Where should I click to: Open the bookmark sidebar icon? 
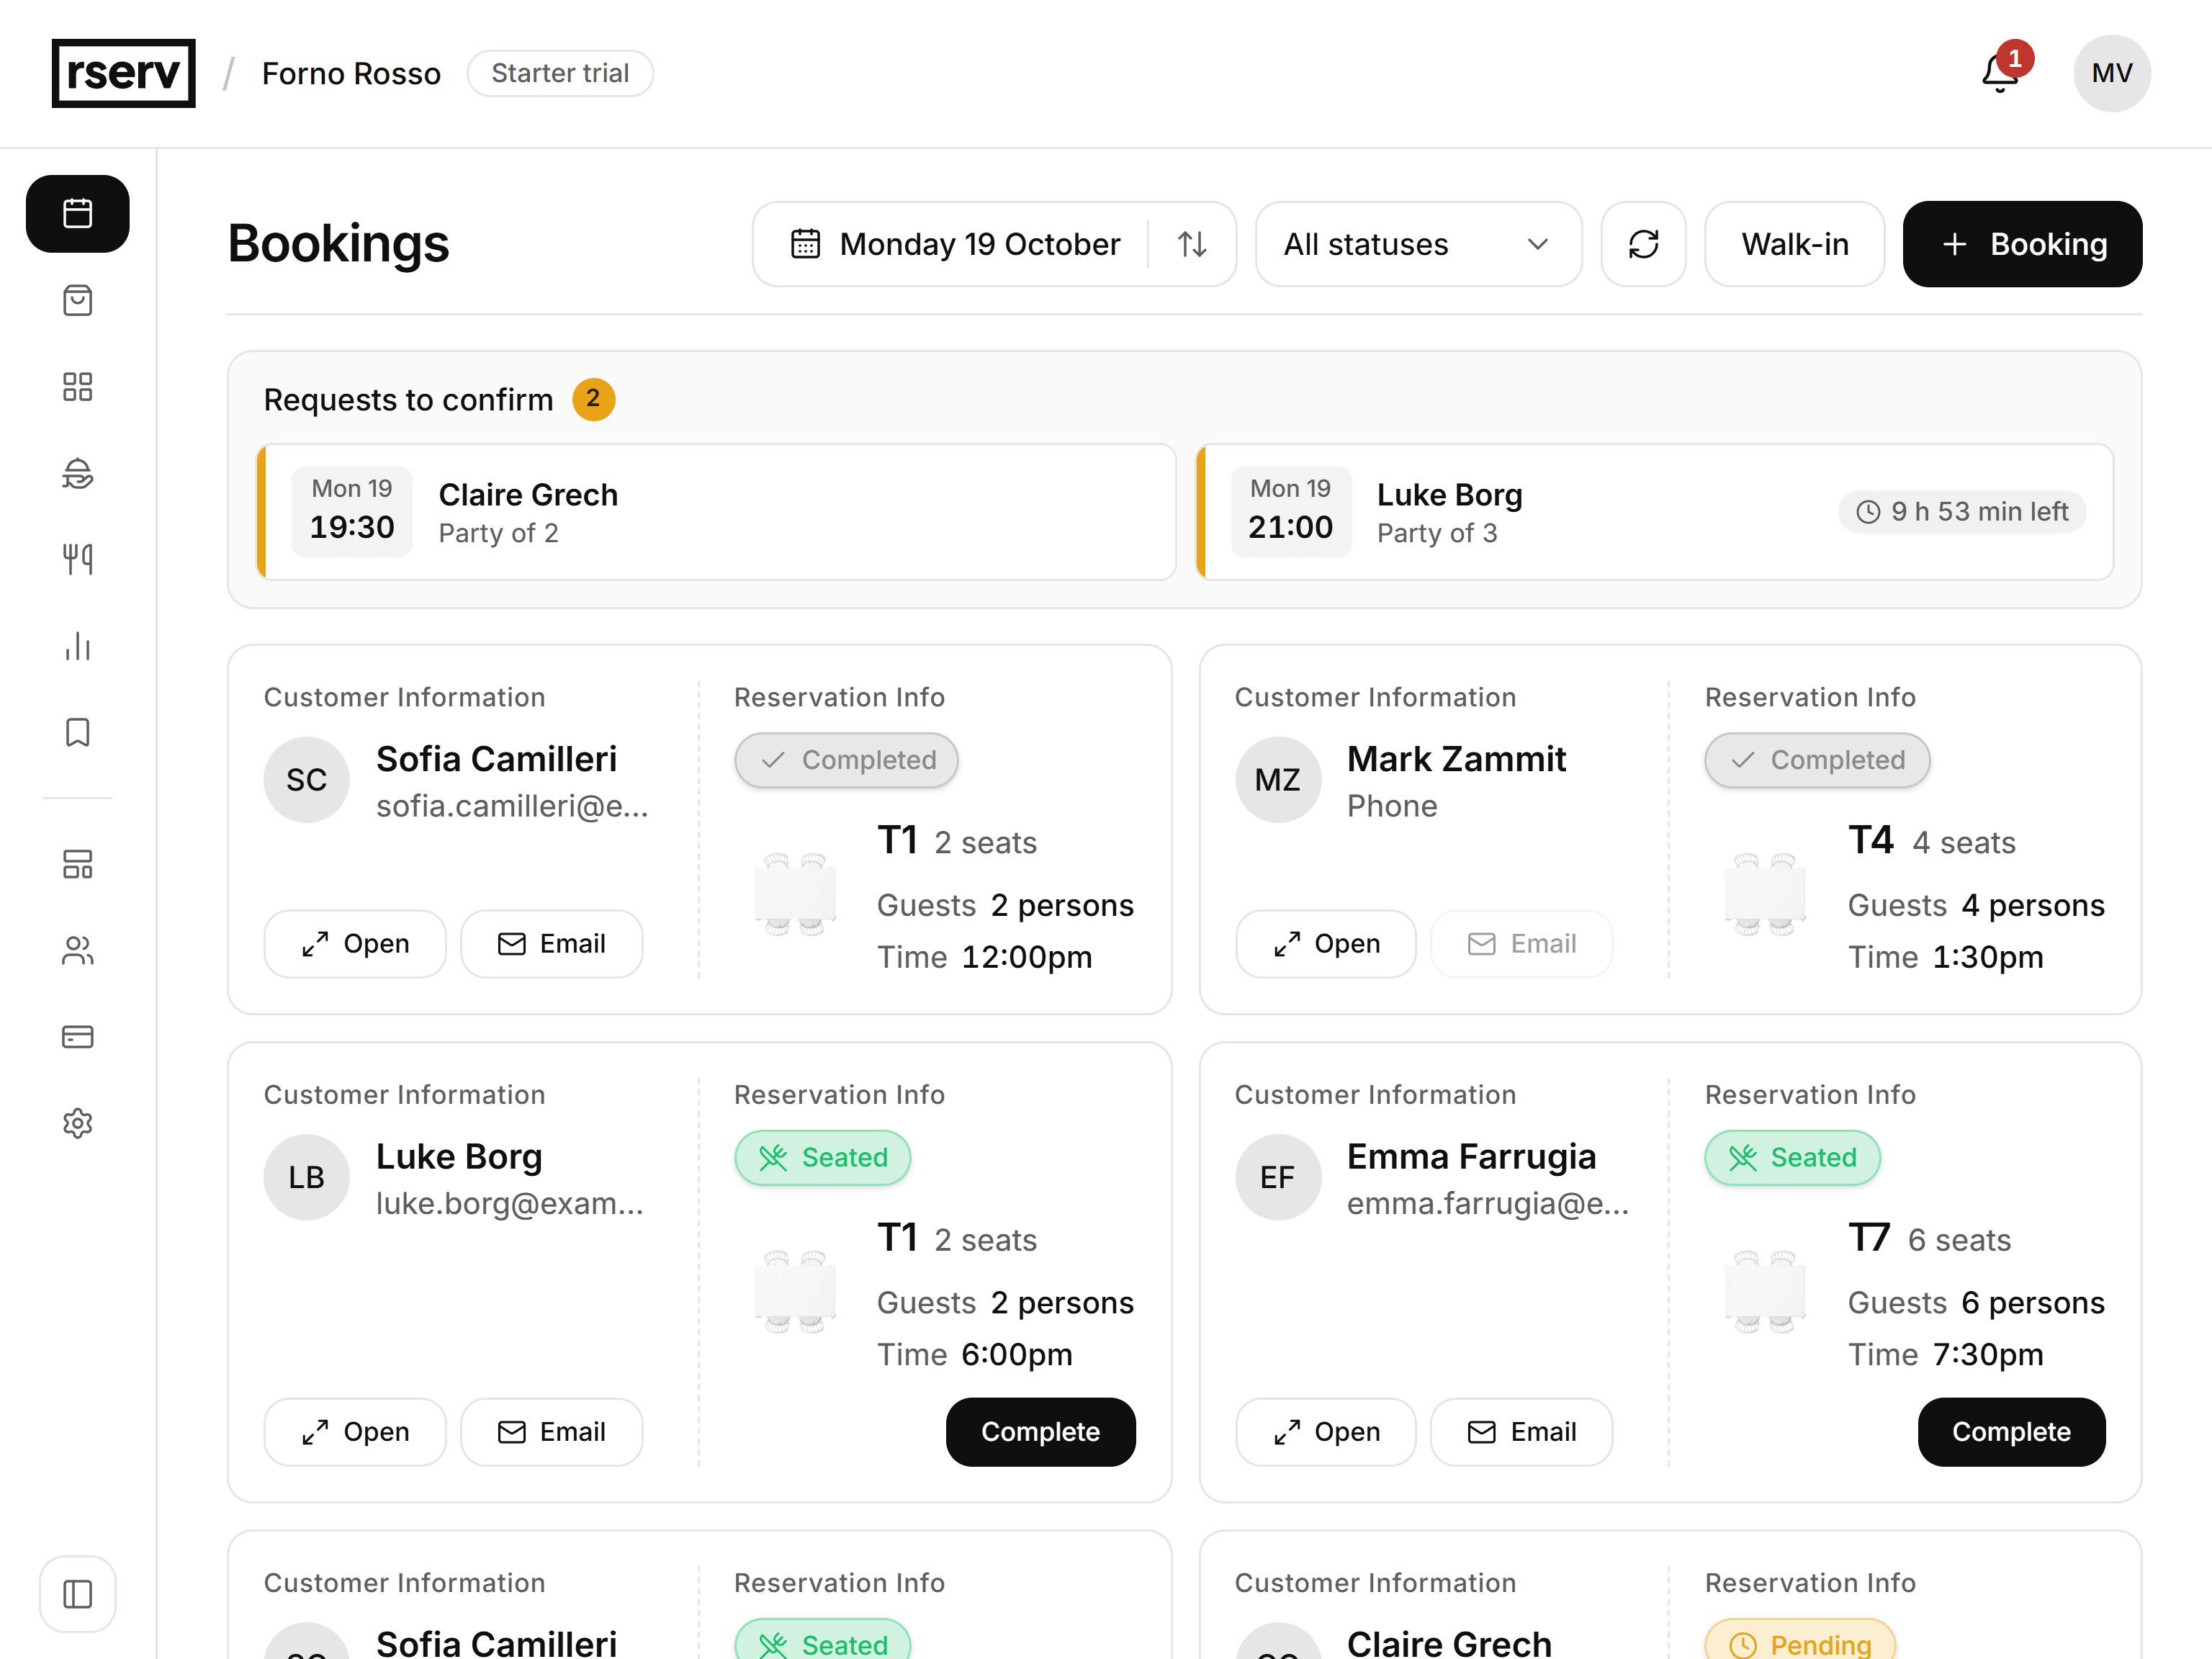[77, 732]
